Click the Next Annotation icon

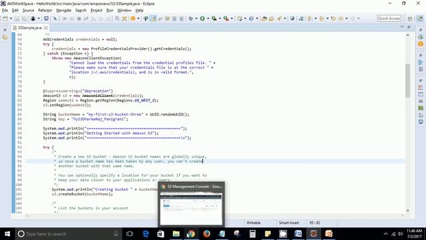[310, 19]
